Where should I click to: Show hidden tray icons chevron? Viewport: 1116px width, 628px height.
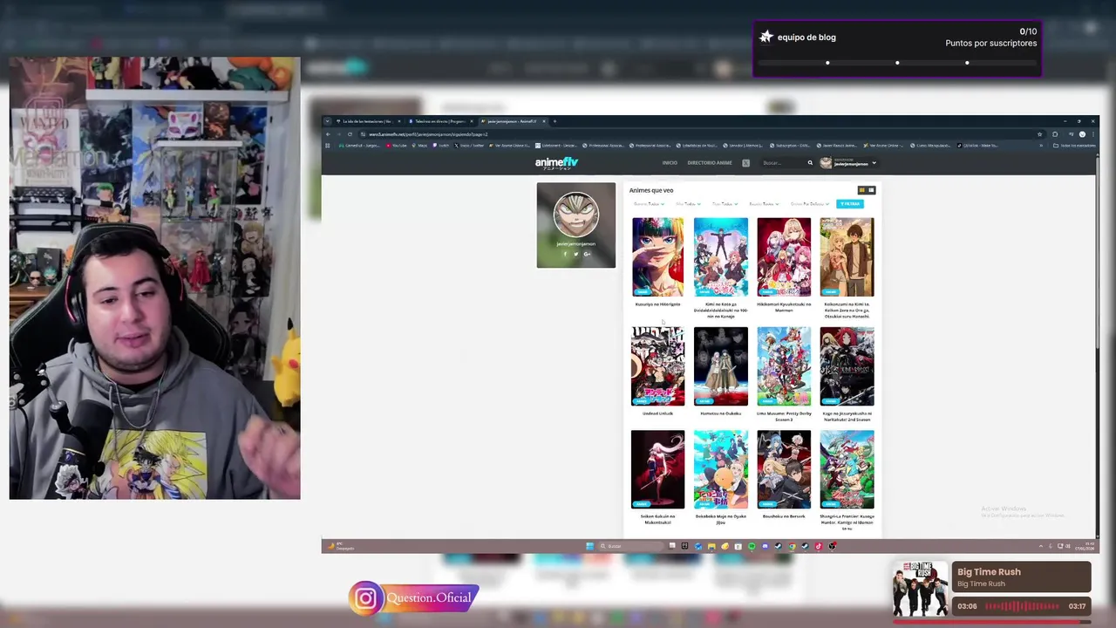[x=1040, y=546]
